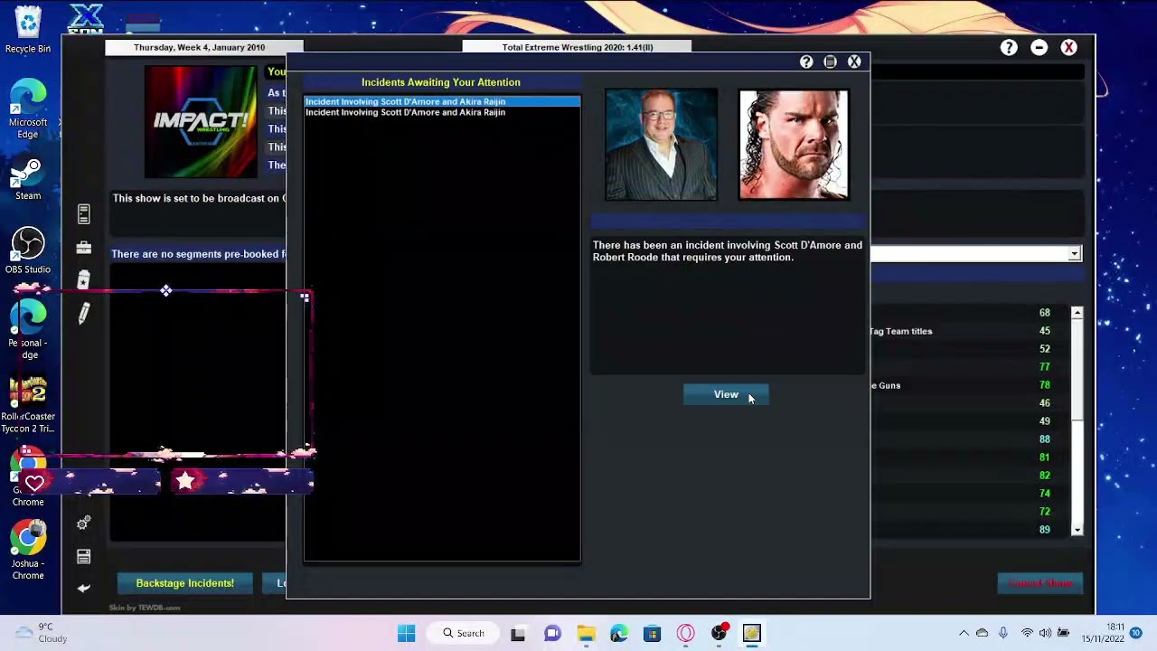Open OBS Studio desktop shortcut
The width and height of the screenshot is (1157, 651).
(x=28, y=250)
